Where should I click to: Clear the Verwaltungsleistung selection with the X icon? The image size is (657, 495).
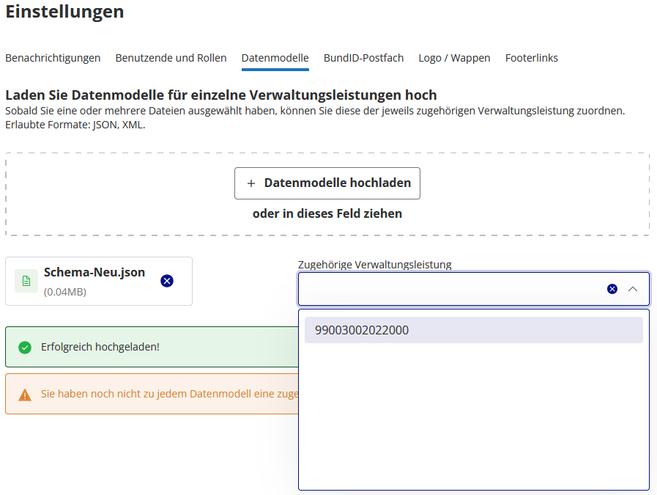click(612, 289)
